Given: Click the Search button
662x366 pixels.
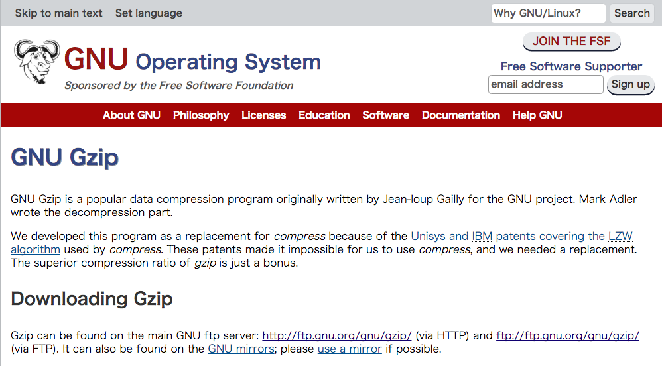Looking at the screenshot, I should [631, 13].
